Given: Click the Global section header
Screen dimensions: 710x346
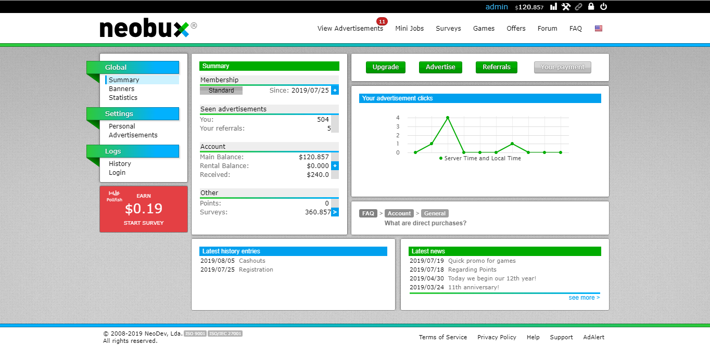Looking at the screenshot, I should pyautogui.click(x=133, y=67).
